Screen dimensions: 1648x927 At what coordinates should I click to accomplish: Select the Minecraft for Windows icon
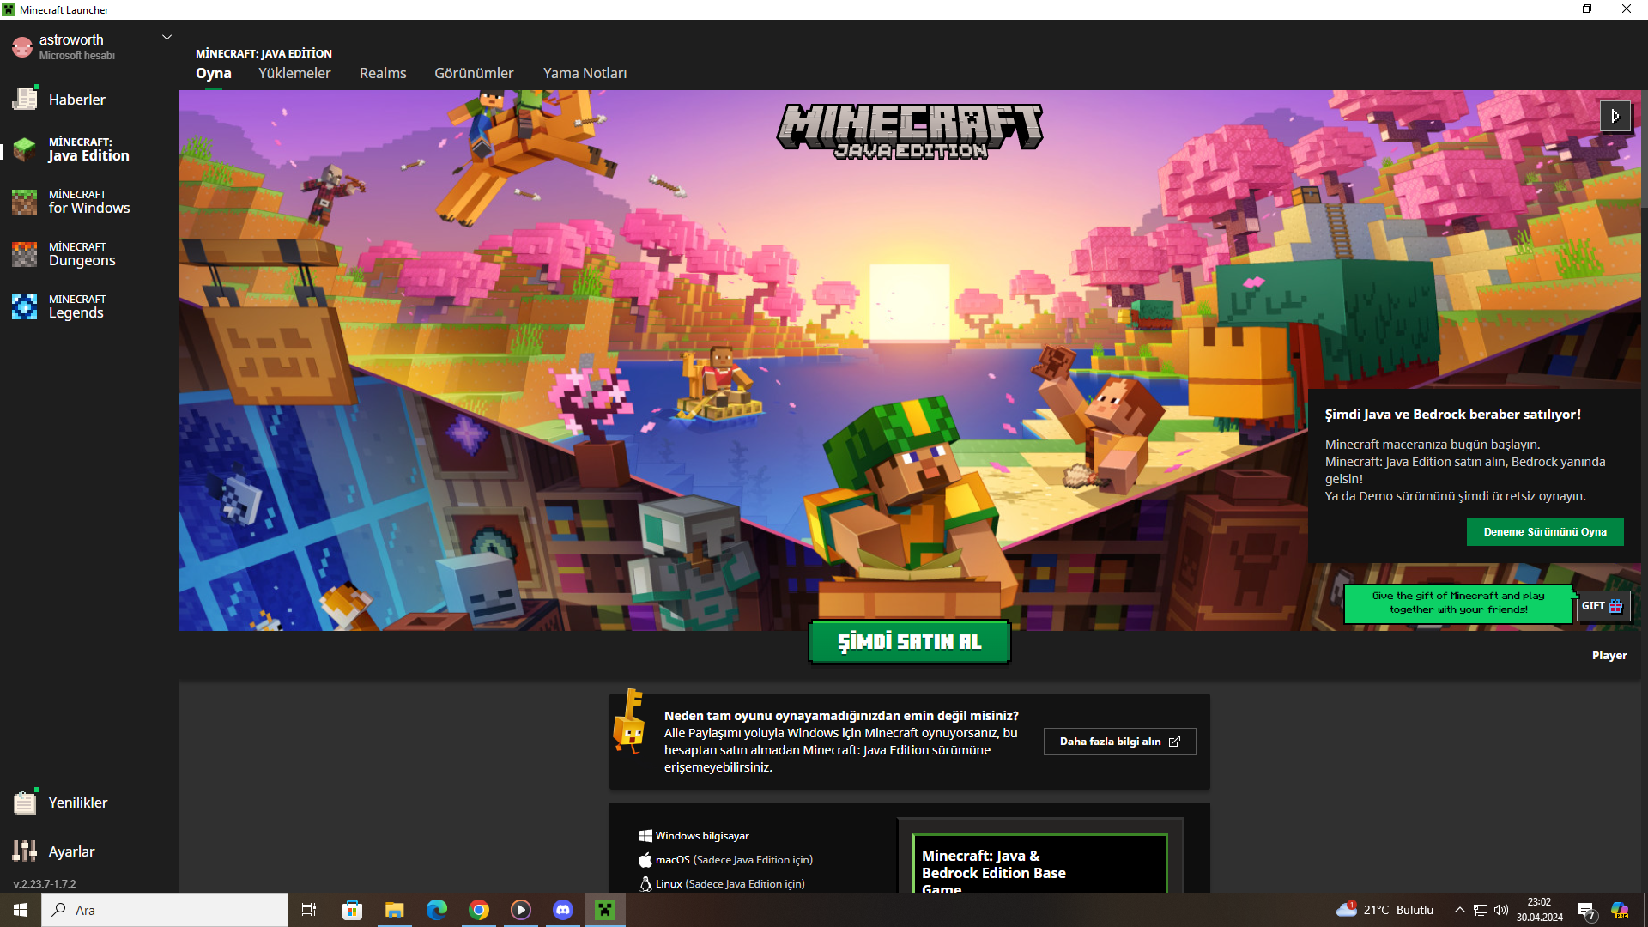coord(25,202)
